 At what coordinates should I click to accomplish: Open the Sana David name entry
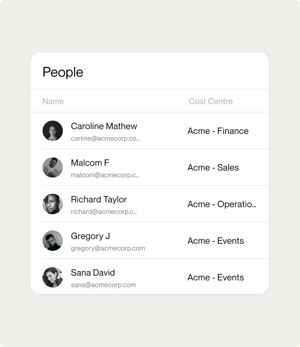point(93,273)
